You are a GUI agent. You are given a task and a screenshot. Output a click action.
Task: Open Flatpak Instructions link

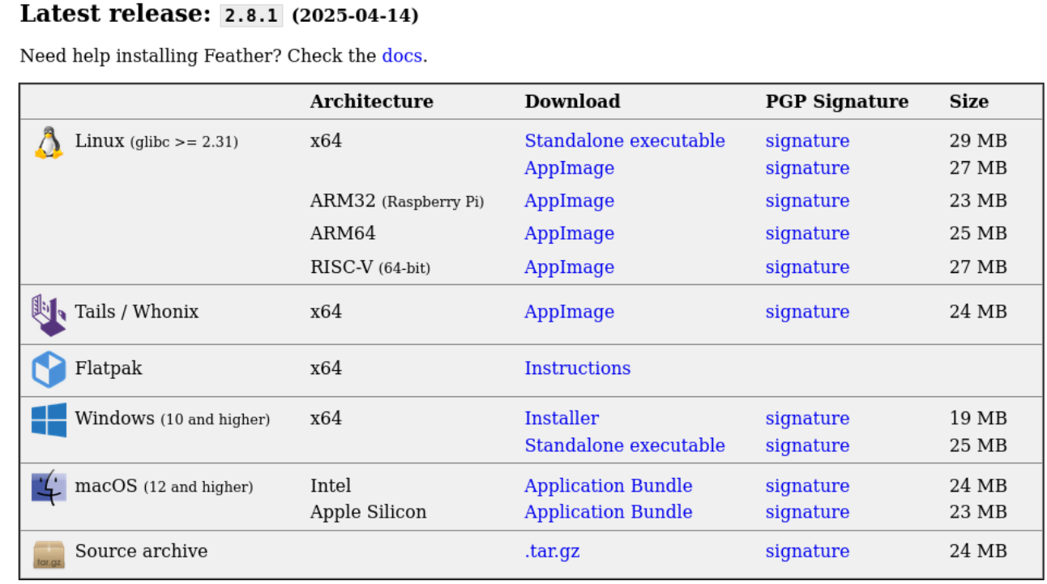coord(577,368)
